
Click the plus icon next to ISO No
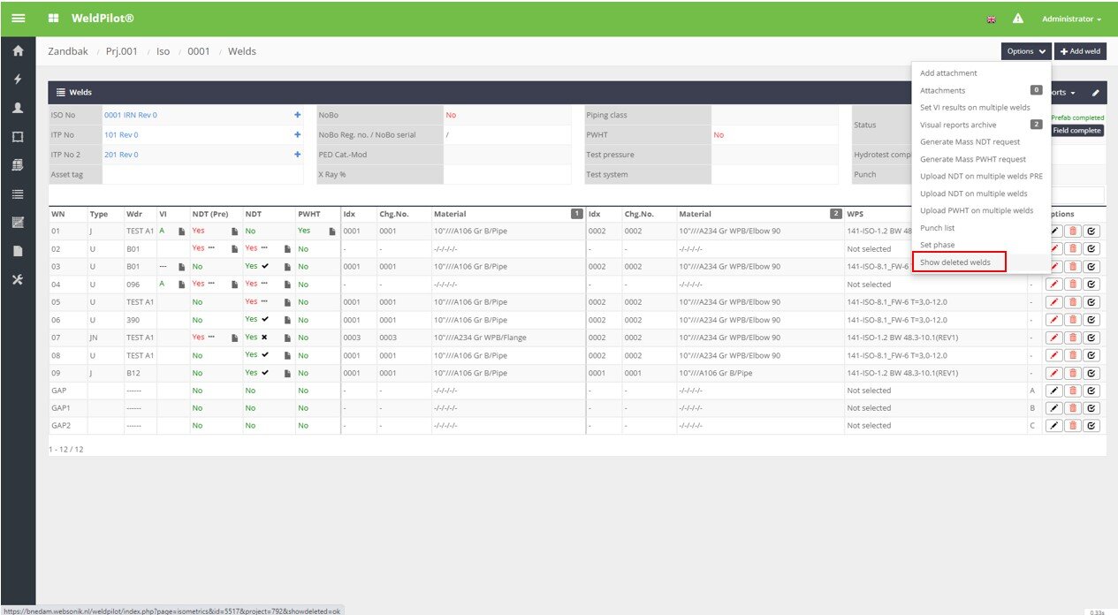pyautogui.click(x=298, y=115)
